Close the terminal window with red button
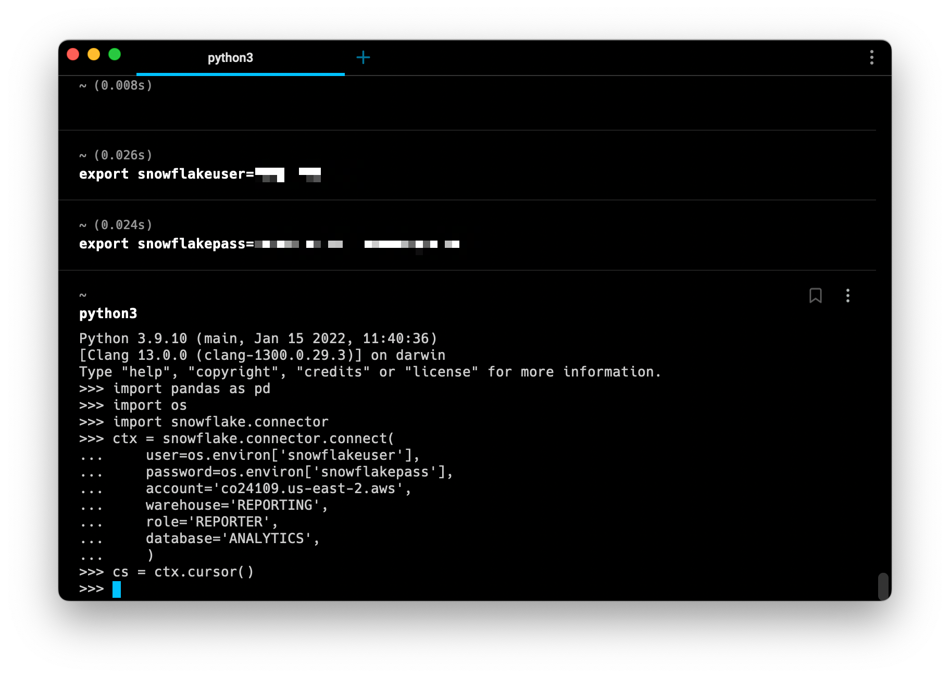This screenshot has width=950, height=678. [73, 54]
